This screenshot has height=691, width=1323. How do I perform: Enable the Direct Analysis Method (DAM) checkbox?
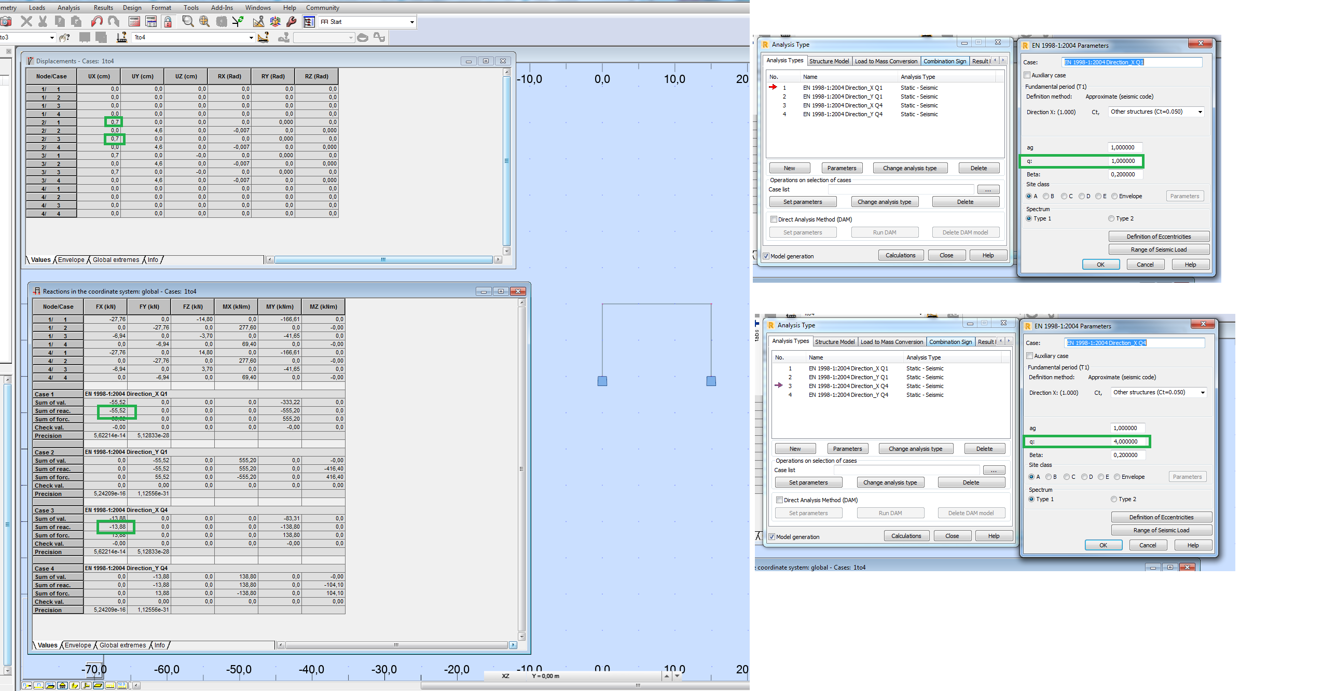[774, 219]
